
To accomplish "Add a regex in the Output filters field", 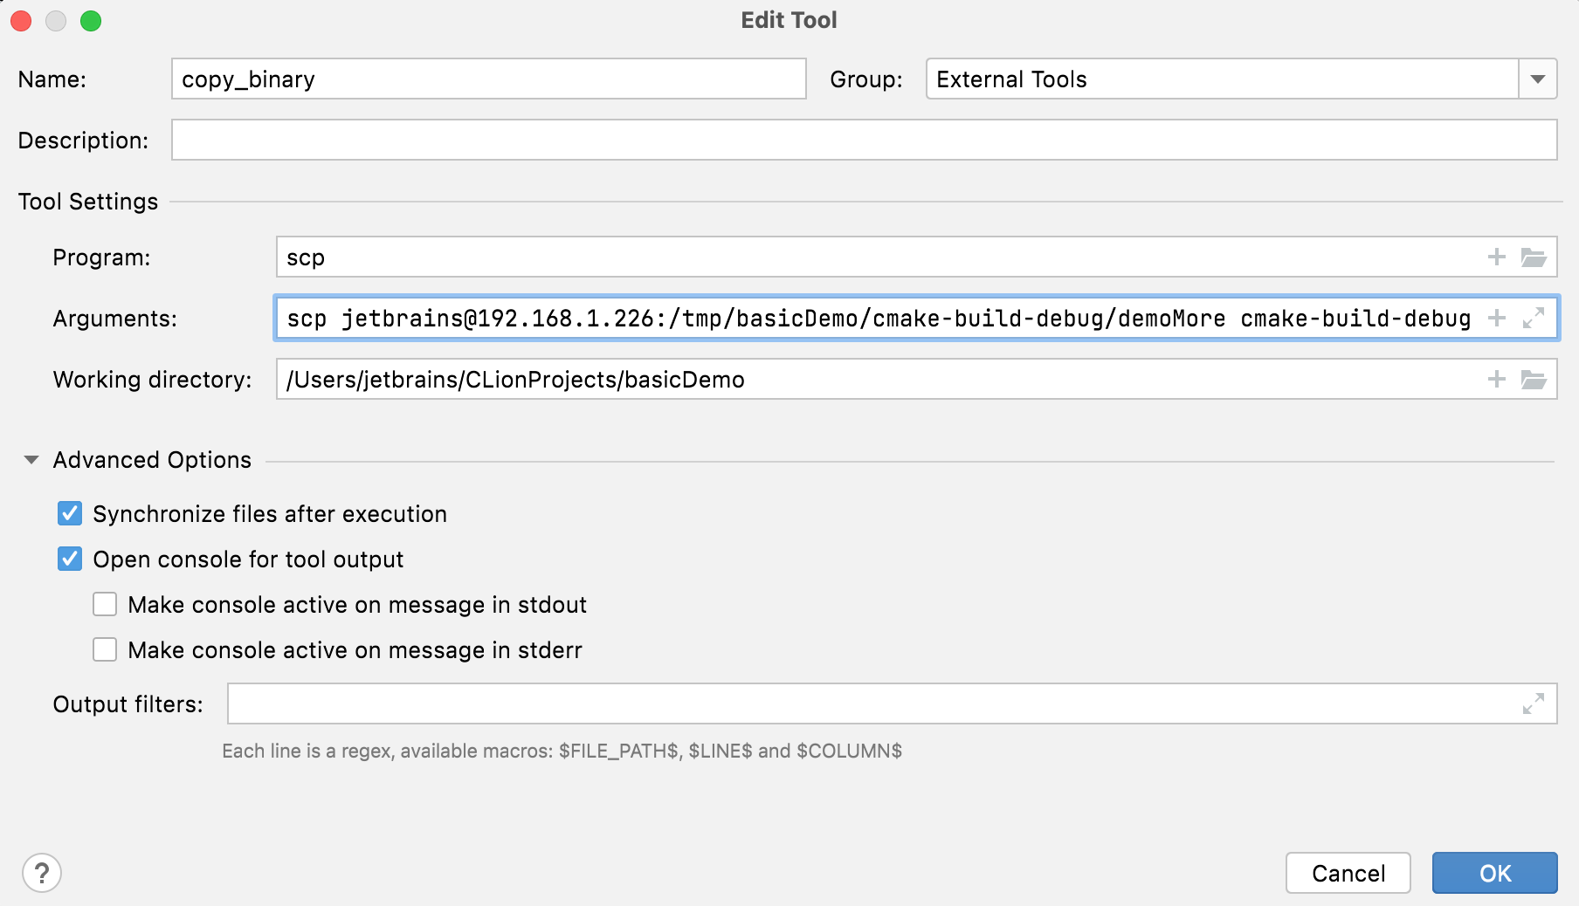I will [786, 704].
